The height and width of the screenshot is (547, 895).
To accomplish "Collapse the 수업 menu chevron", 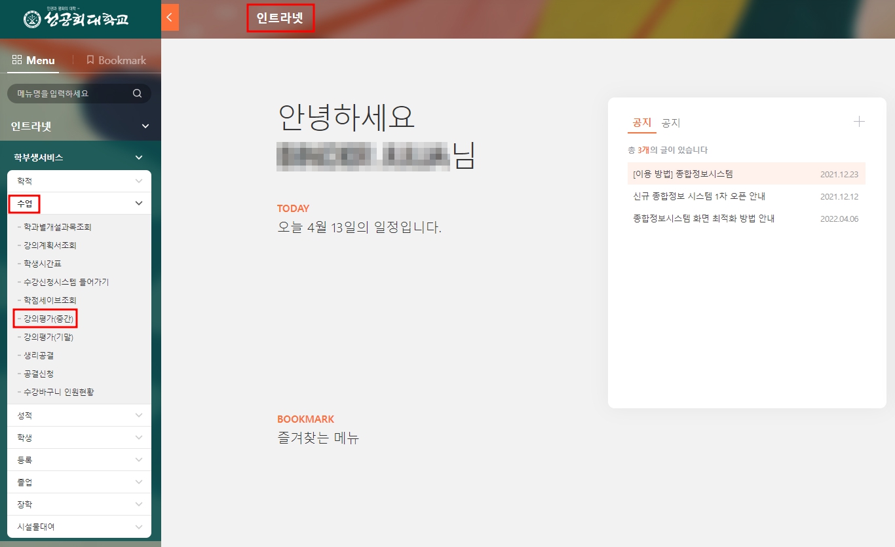I will coord(138,203).
